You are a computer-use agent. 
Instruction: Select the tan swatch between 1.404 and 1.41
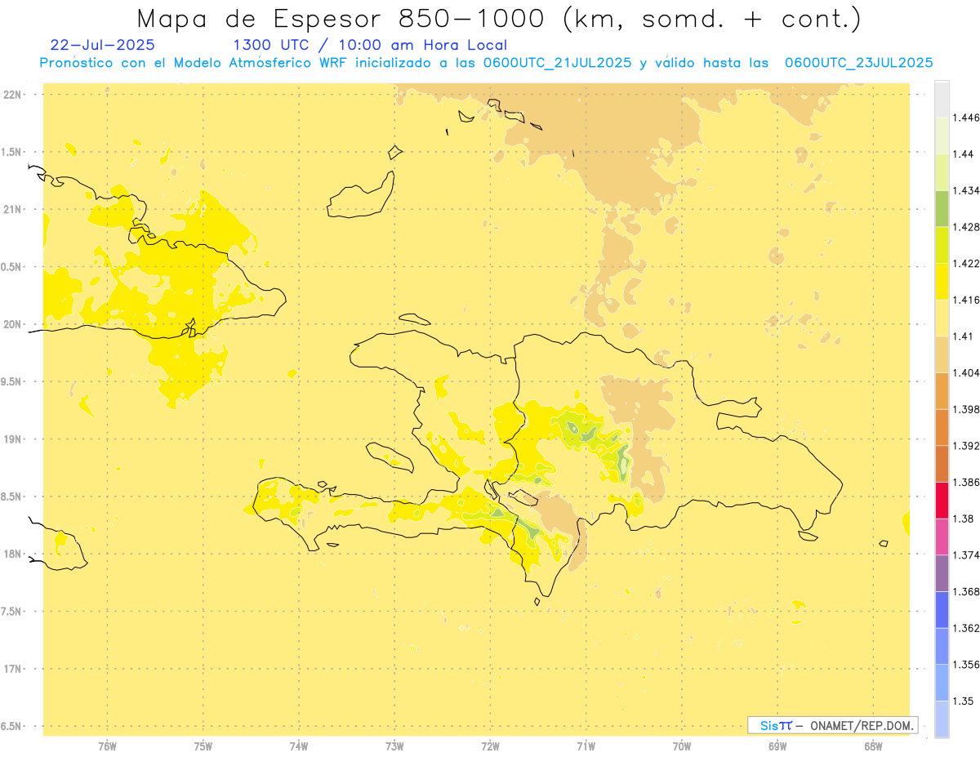[942, 354]
